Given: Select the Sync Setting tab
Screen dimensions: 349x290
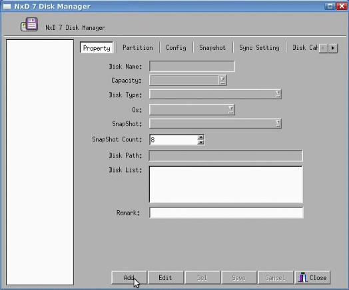Looking at the screenshot, I should [259, 48].
